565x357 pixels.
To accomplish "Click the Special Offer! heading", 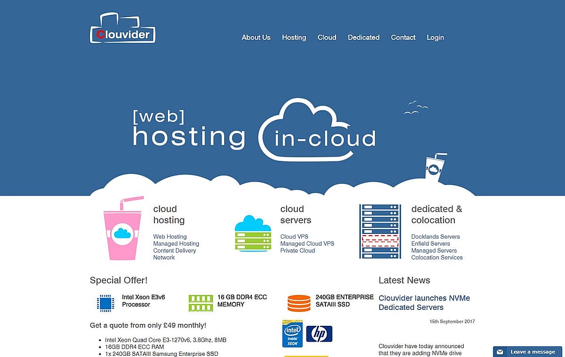I will [x=118, y=280].
